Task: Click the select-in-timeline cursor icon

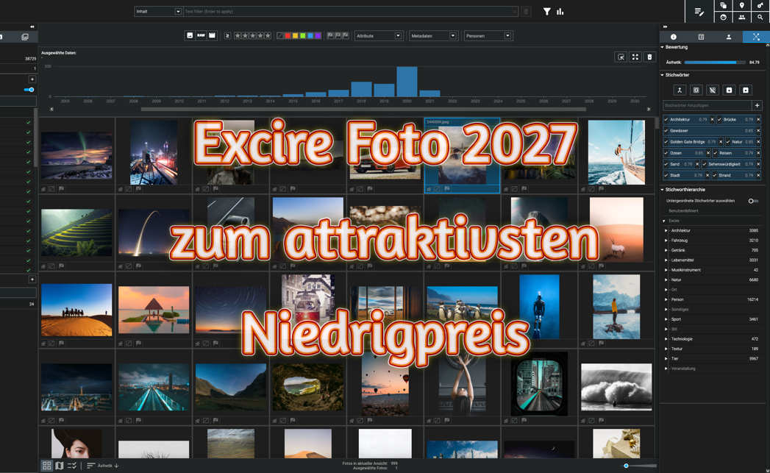Action: coord(621,57)
